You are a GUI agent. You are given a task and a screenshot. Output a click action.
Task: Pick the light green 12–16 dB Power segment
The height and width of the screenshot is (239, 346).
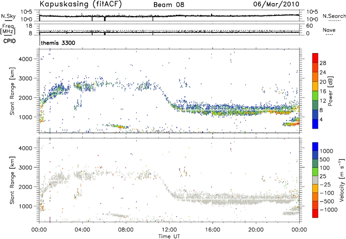[x=315, y=95]
